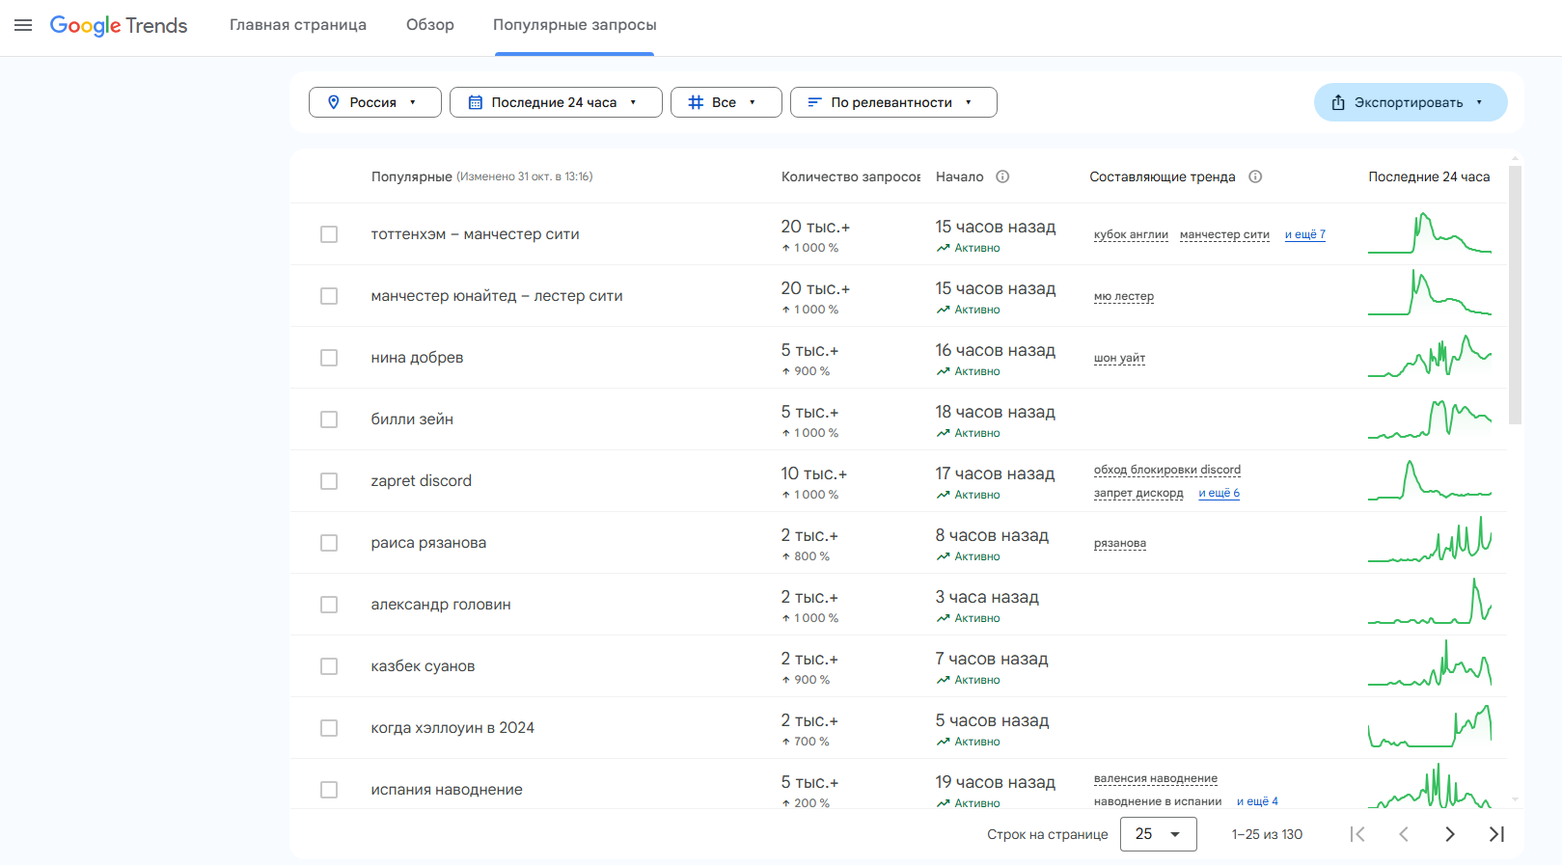The image size is (1562, 865).
Task: Open sparkline chart for zapret discord row
Action: (x=1430, y=481)
